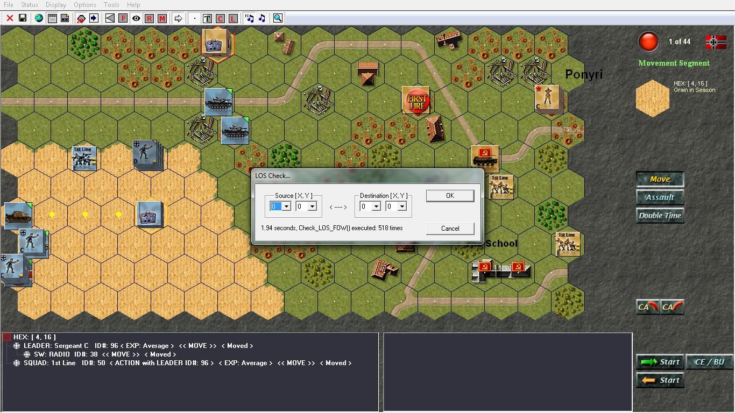Click the hex icon labeled 20
Viewport: 735px width, 413px height.
click(x=81, y=18)
